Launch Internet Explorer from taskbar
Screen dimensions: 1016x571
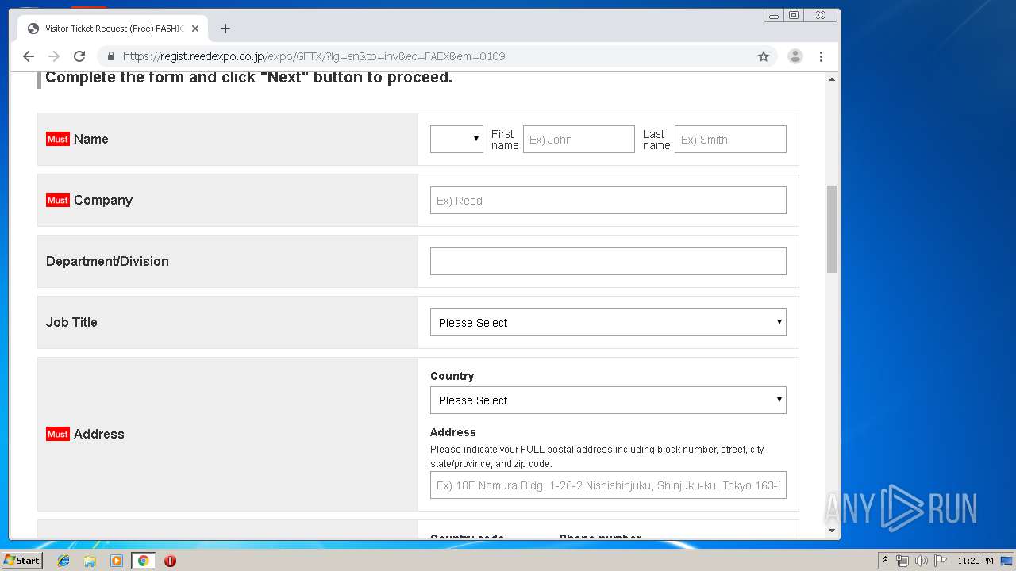click(x=63, y=561)
